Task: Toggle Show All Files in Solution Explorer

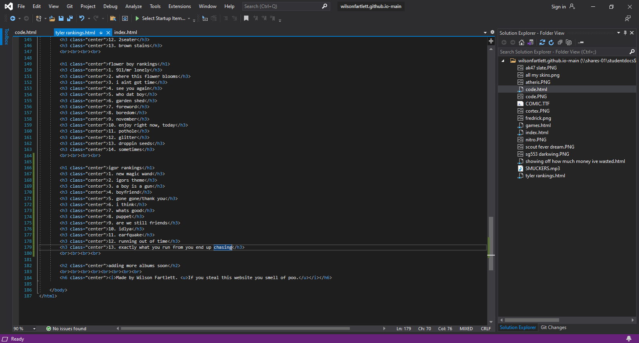Action: point(569,42)
